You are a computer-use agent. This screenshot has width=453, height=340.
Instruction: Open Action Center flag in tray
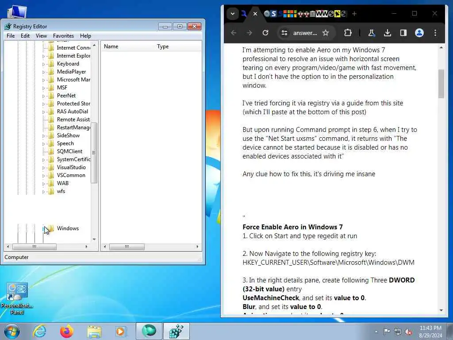coord(387,332)
